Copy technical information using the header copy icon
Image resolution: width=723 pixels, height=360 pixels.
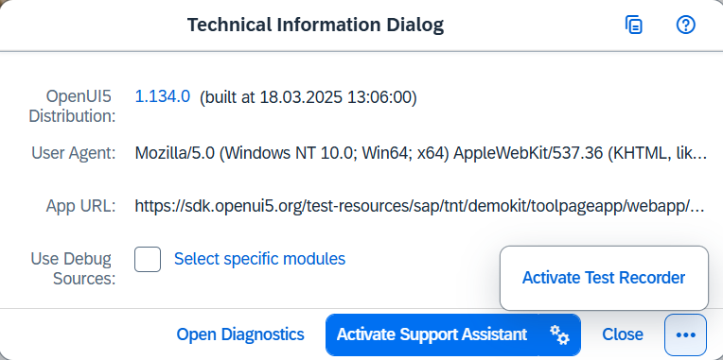pos(634,25)
